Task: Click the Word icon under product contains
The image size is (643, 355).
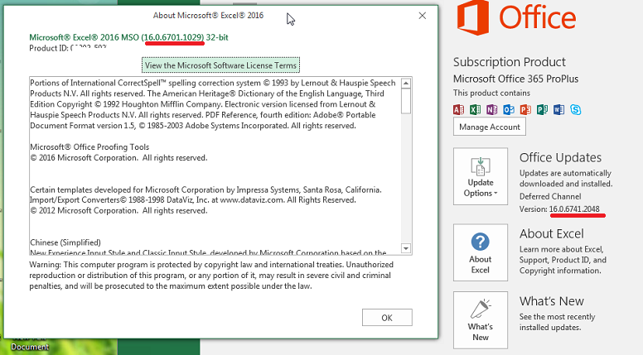Action: [558, 110]
